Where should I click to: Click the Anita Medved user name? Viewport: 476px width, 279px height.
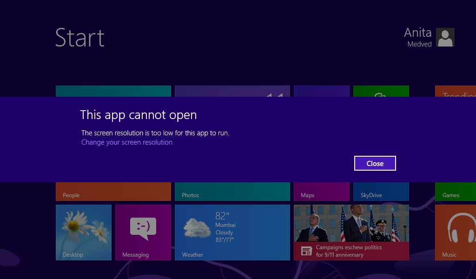click(417, 37)
